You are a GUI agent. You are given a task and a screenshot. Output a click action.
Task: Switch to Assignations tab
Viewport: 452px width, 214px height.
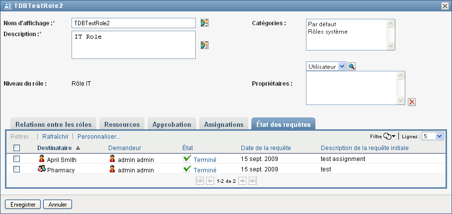(x=224, y=124)
